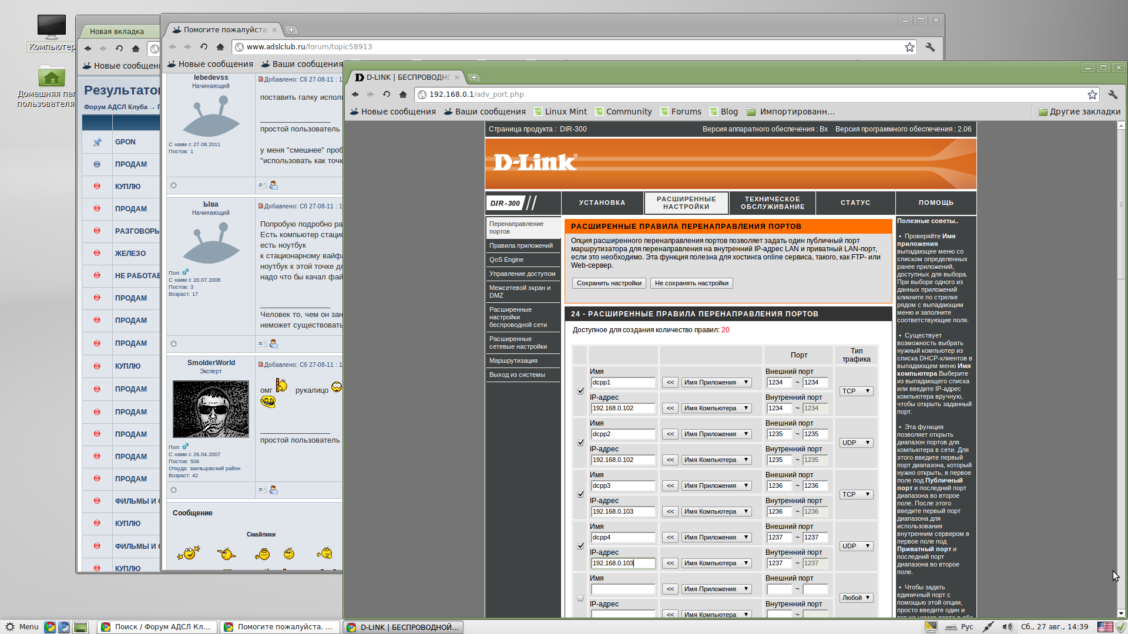Open СТАТУС router tab
Image resolution: width=1128 pixels, height=634 pixels.
coord(855,203)
